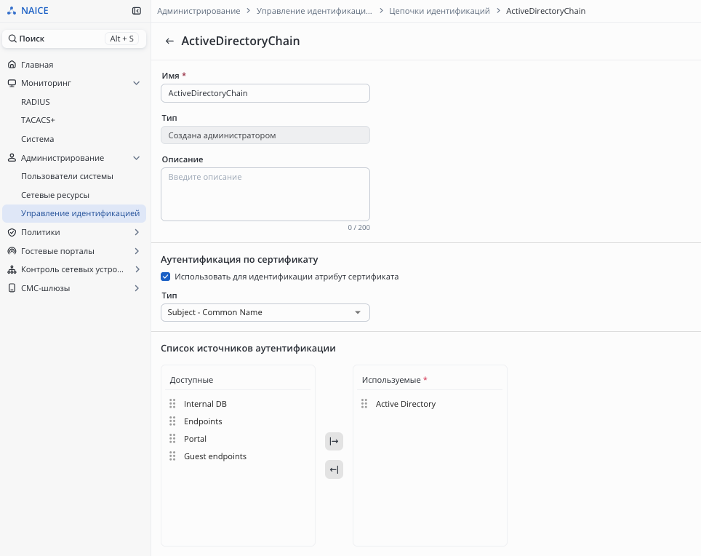Open the RADIUS monitoring page
Screen dimensions: 701x556
tap(36, 102)
